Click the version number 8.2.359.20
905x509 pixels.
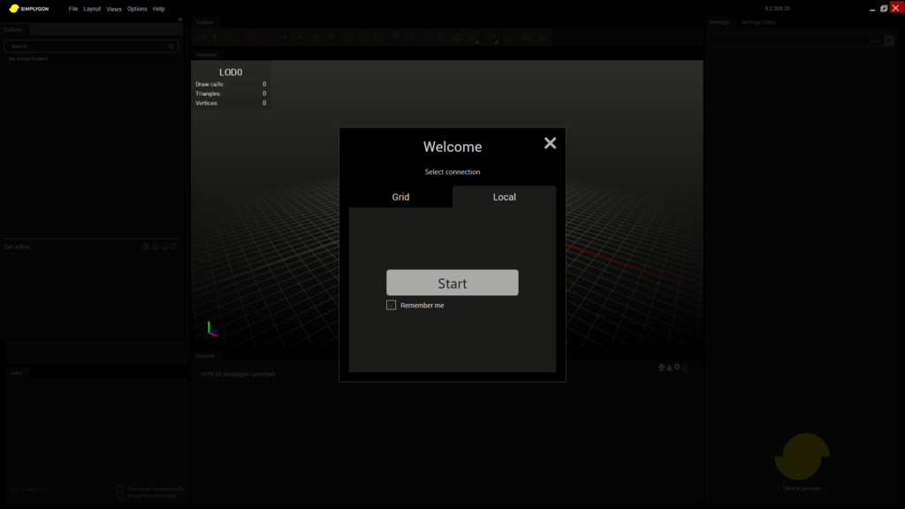tap(777, 9)
